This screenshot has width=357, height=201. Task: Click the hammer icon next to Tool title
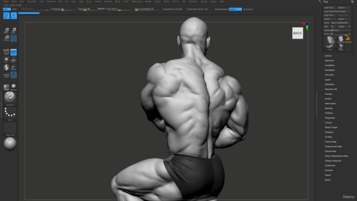click(x=320, y=2)
